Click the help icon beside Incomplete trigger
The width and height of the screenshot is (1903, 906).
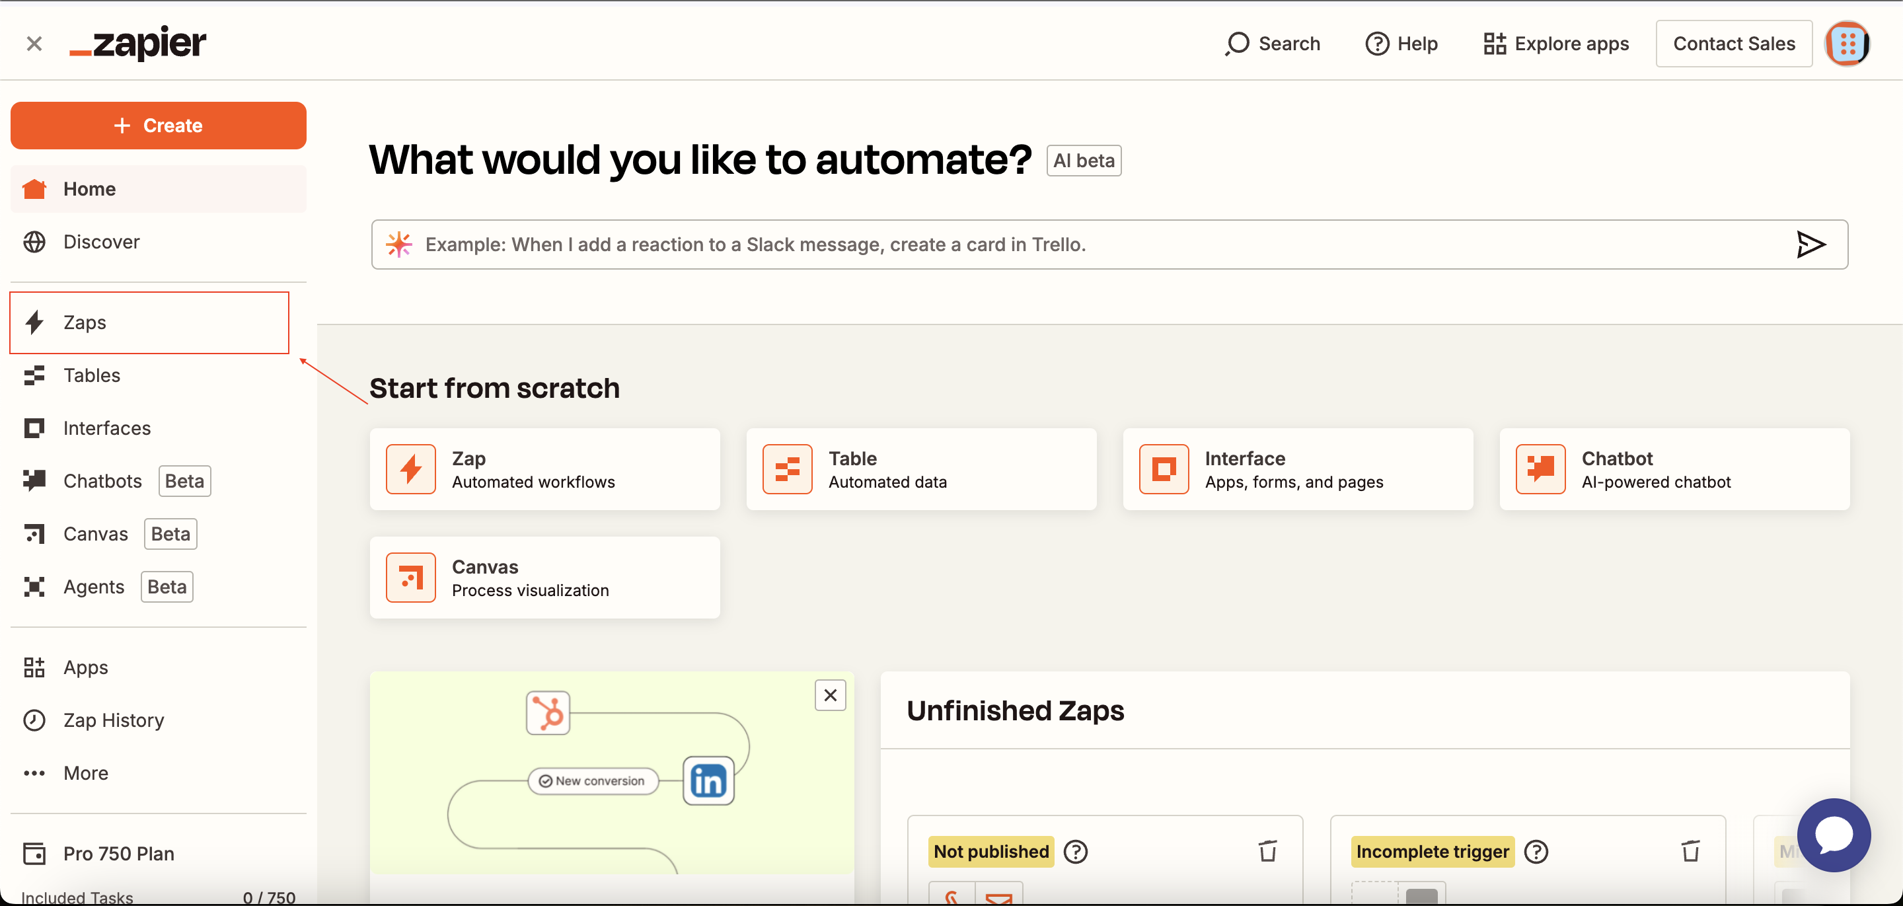pos(1536,852)
